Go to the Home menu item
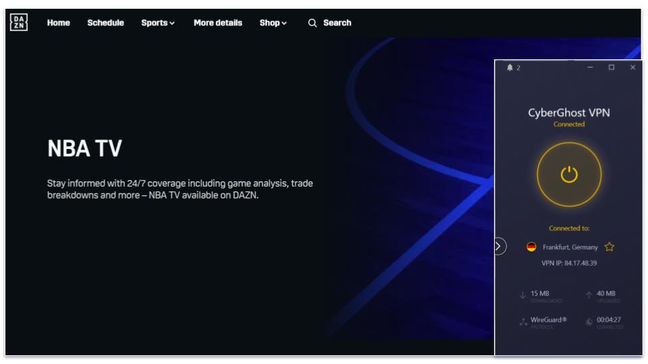Screen dimensions: 648x364 click(58, 23)
